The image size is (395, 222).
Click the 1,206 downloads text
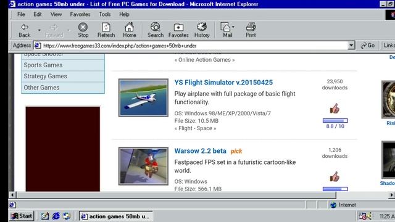click(x=335, y=153)
